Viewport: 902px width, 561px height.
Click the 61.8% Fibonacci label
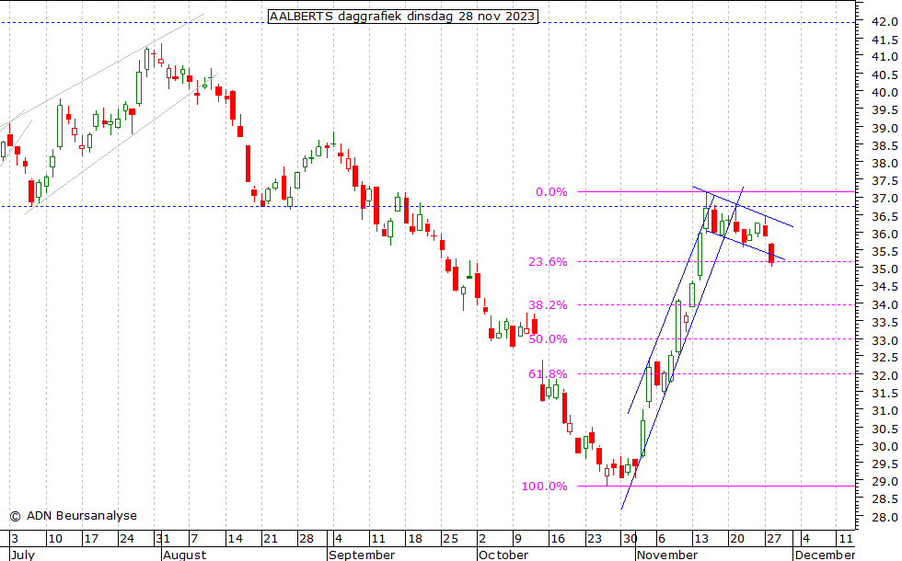click(x=548, y=374)
